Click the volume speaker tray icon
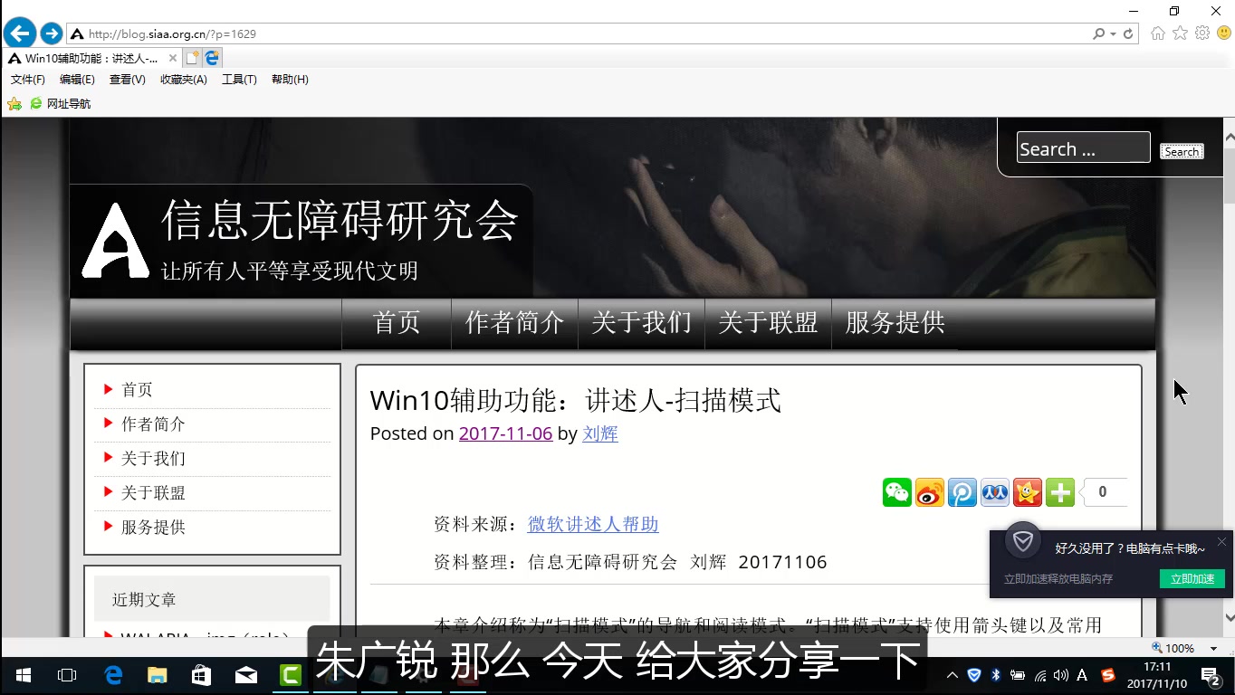1235x695 pixels. coord(1061,675)
